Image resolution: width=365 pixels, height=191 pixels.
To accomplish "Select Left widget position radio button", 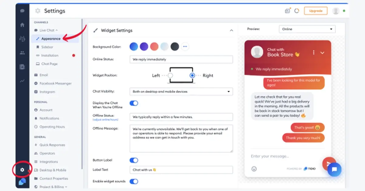I will (170, 75).
